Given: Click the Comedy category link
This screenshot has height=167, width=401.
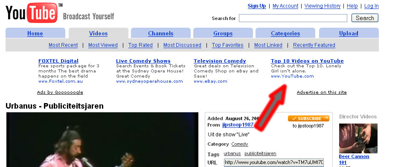Looking at the screenshot, I should (x=240, y=144).
